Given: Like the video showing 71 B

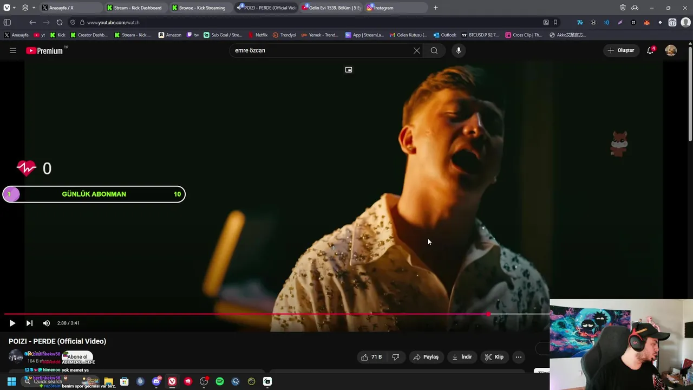Looking at the screenshot, I should pos(371,357).
